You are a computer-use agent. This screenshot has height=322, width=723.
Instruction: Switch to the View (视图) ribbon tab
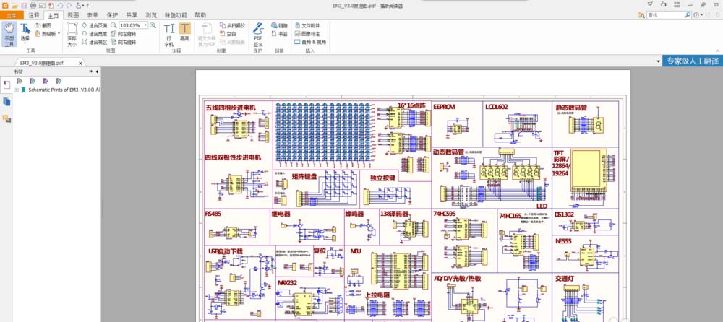click(73, 14)
